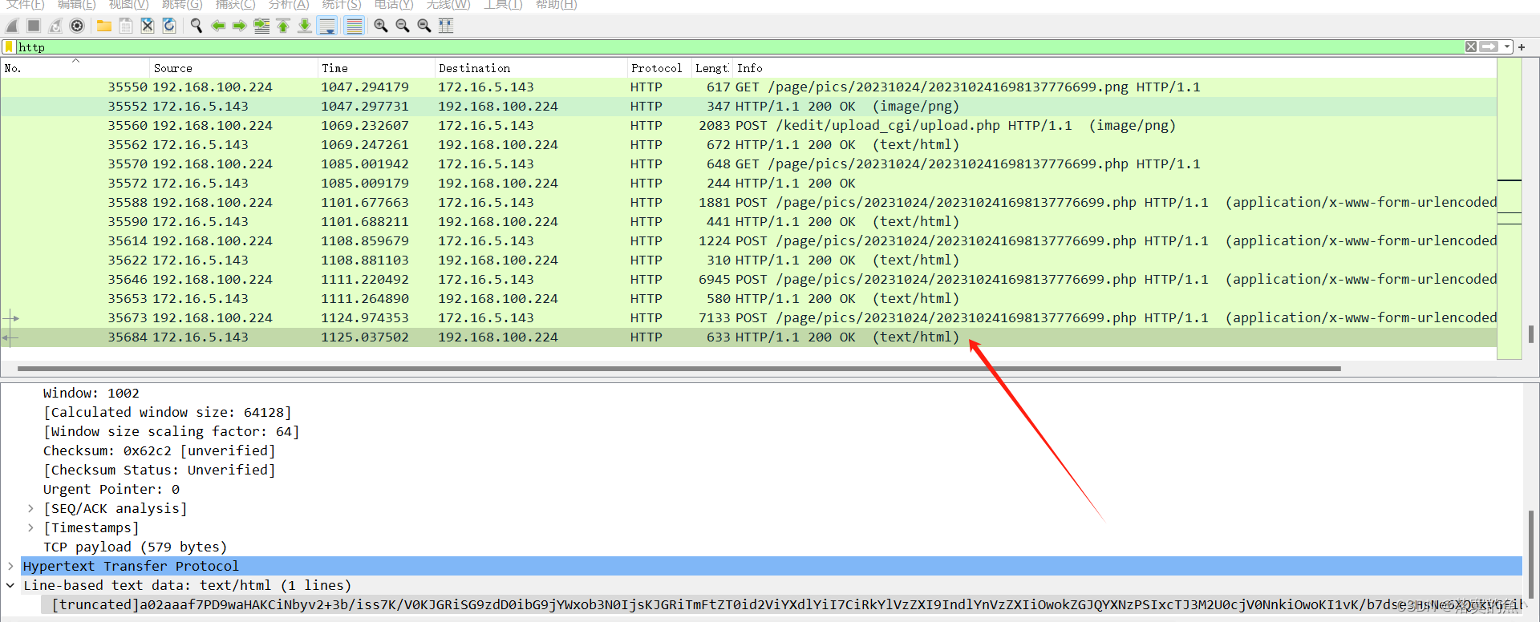Screen dimensions: 1540x622
Task: Sort by the Protocol column header
Action: [659, 68]
